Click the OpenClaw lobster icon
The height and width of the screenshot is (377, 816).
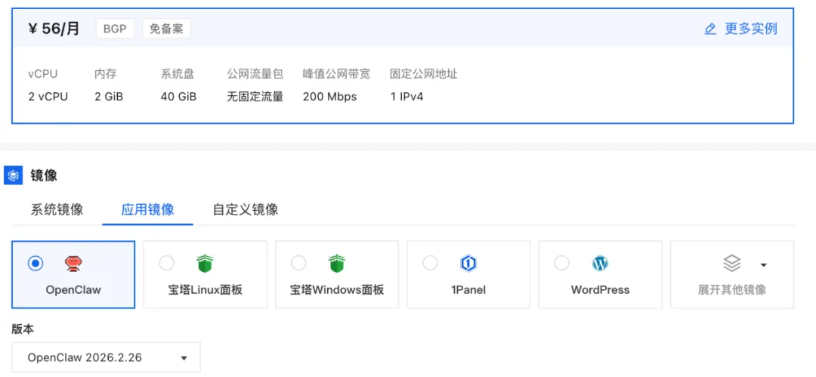(74, 264)
